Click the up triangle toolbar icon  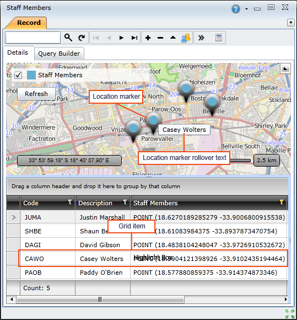coord(173,38)
